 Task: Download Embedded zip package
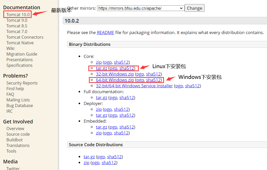(99, 133)
